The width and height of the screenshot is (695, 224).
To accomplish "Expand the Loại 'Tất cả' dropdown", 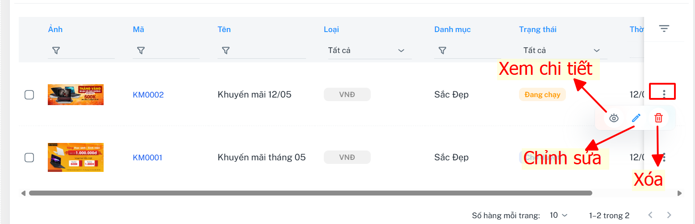I will [x=368, y=50].
